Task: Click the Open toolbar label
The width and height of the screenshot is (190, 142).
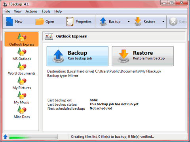Action: [49, 22]
